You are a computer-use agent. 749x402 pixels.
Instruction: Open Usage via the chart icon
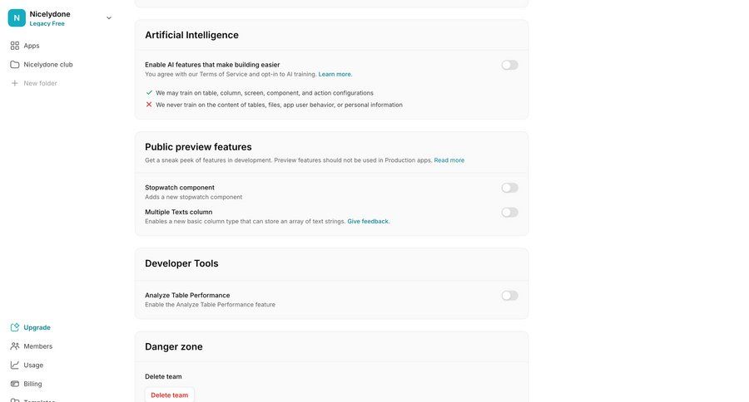point(15,365)
